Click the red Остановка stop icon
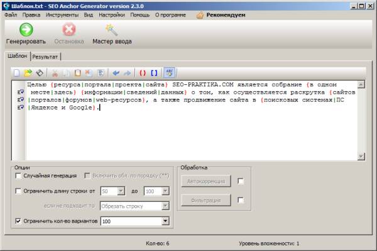This screenshot has width=377, height=251. (x=69, y=30)
